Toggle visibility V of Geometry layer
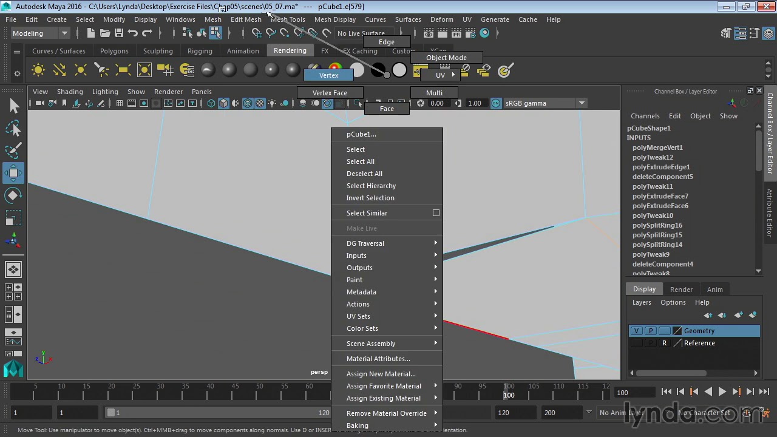777x437 pixels. pos(636,331)
